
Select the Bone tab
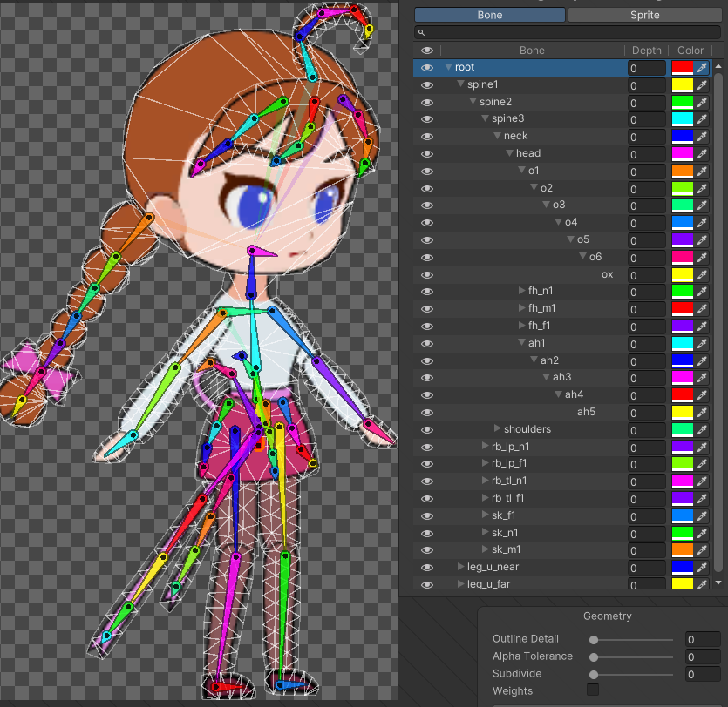[x=490, y=15]
